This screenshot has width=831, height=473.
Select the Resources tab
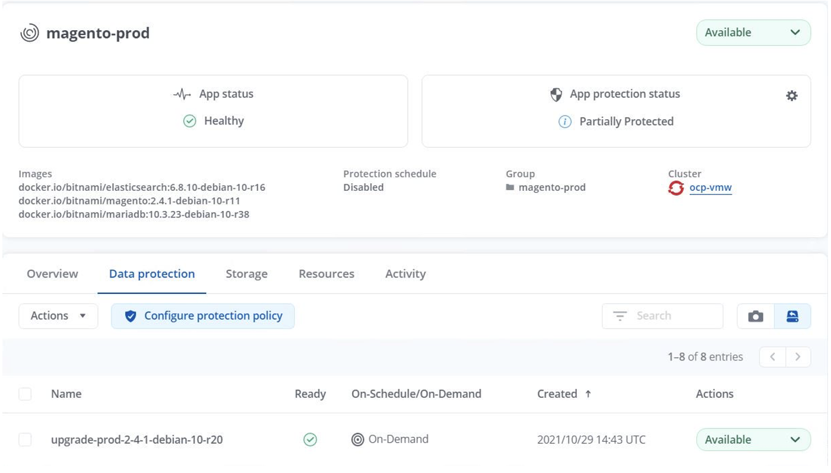coord(326,274)
